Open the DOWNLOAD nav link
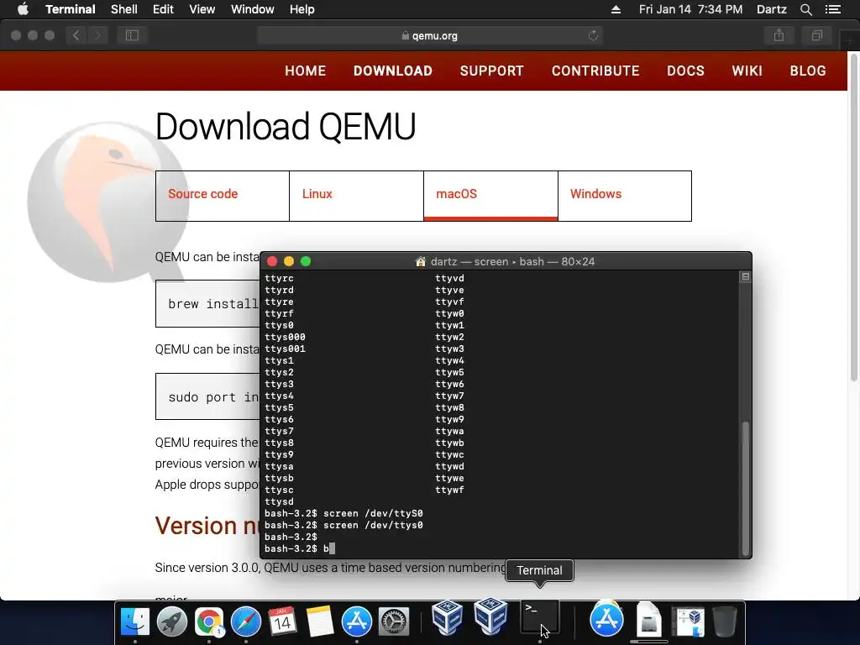Image resolution: width=860 pixels, height=645 pixels. point(393,71)
